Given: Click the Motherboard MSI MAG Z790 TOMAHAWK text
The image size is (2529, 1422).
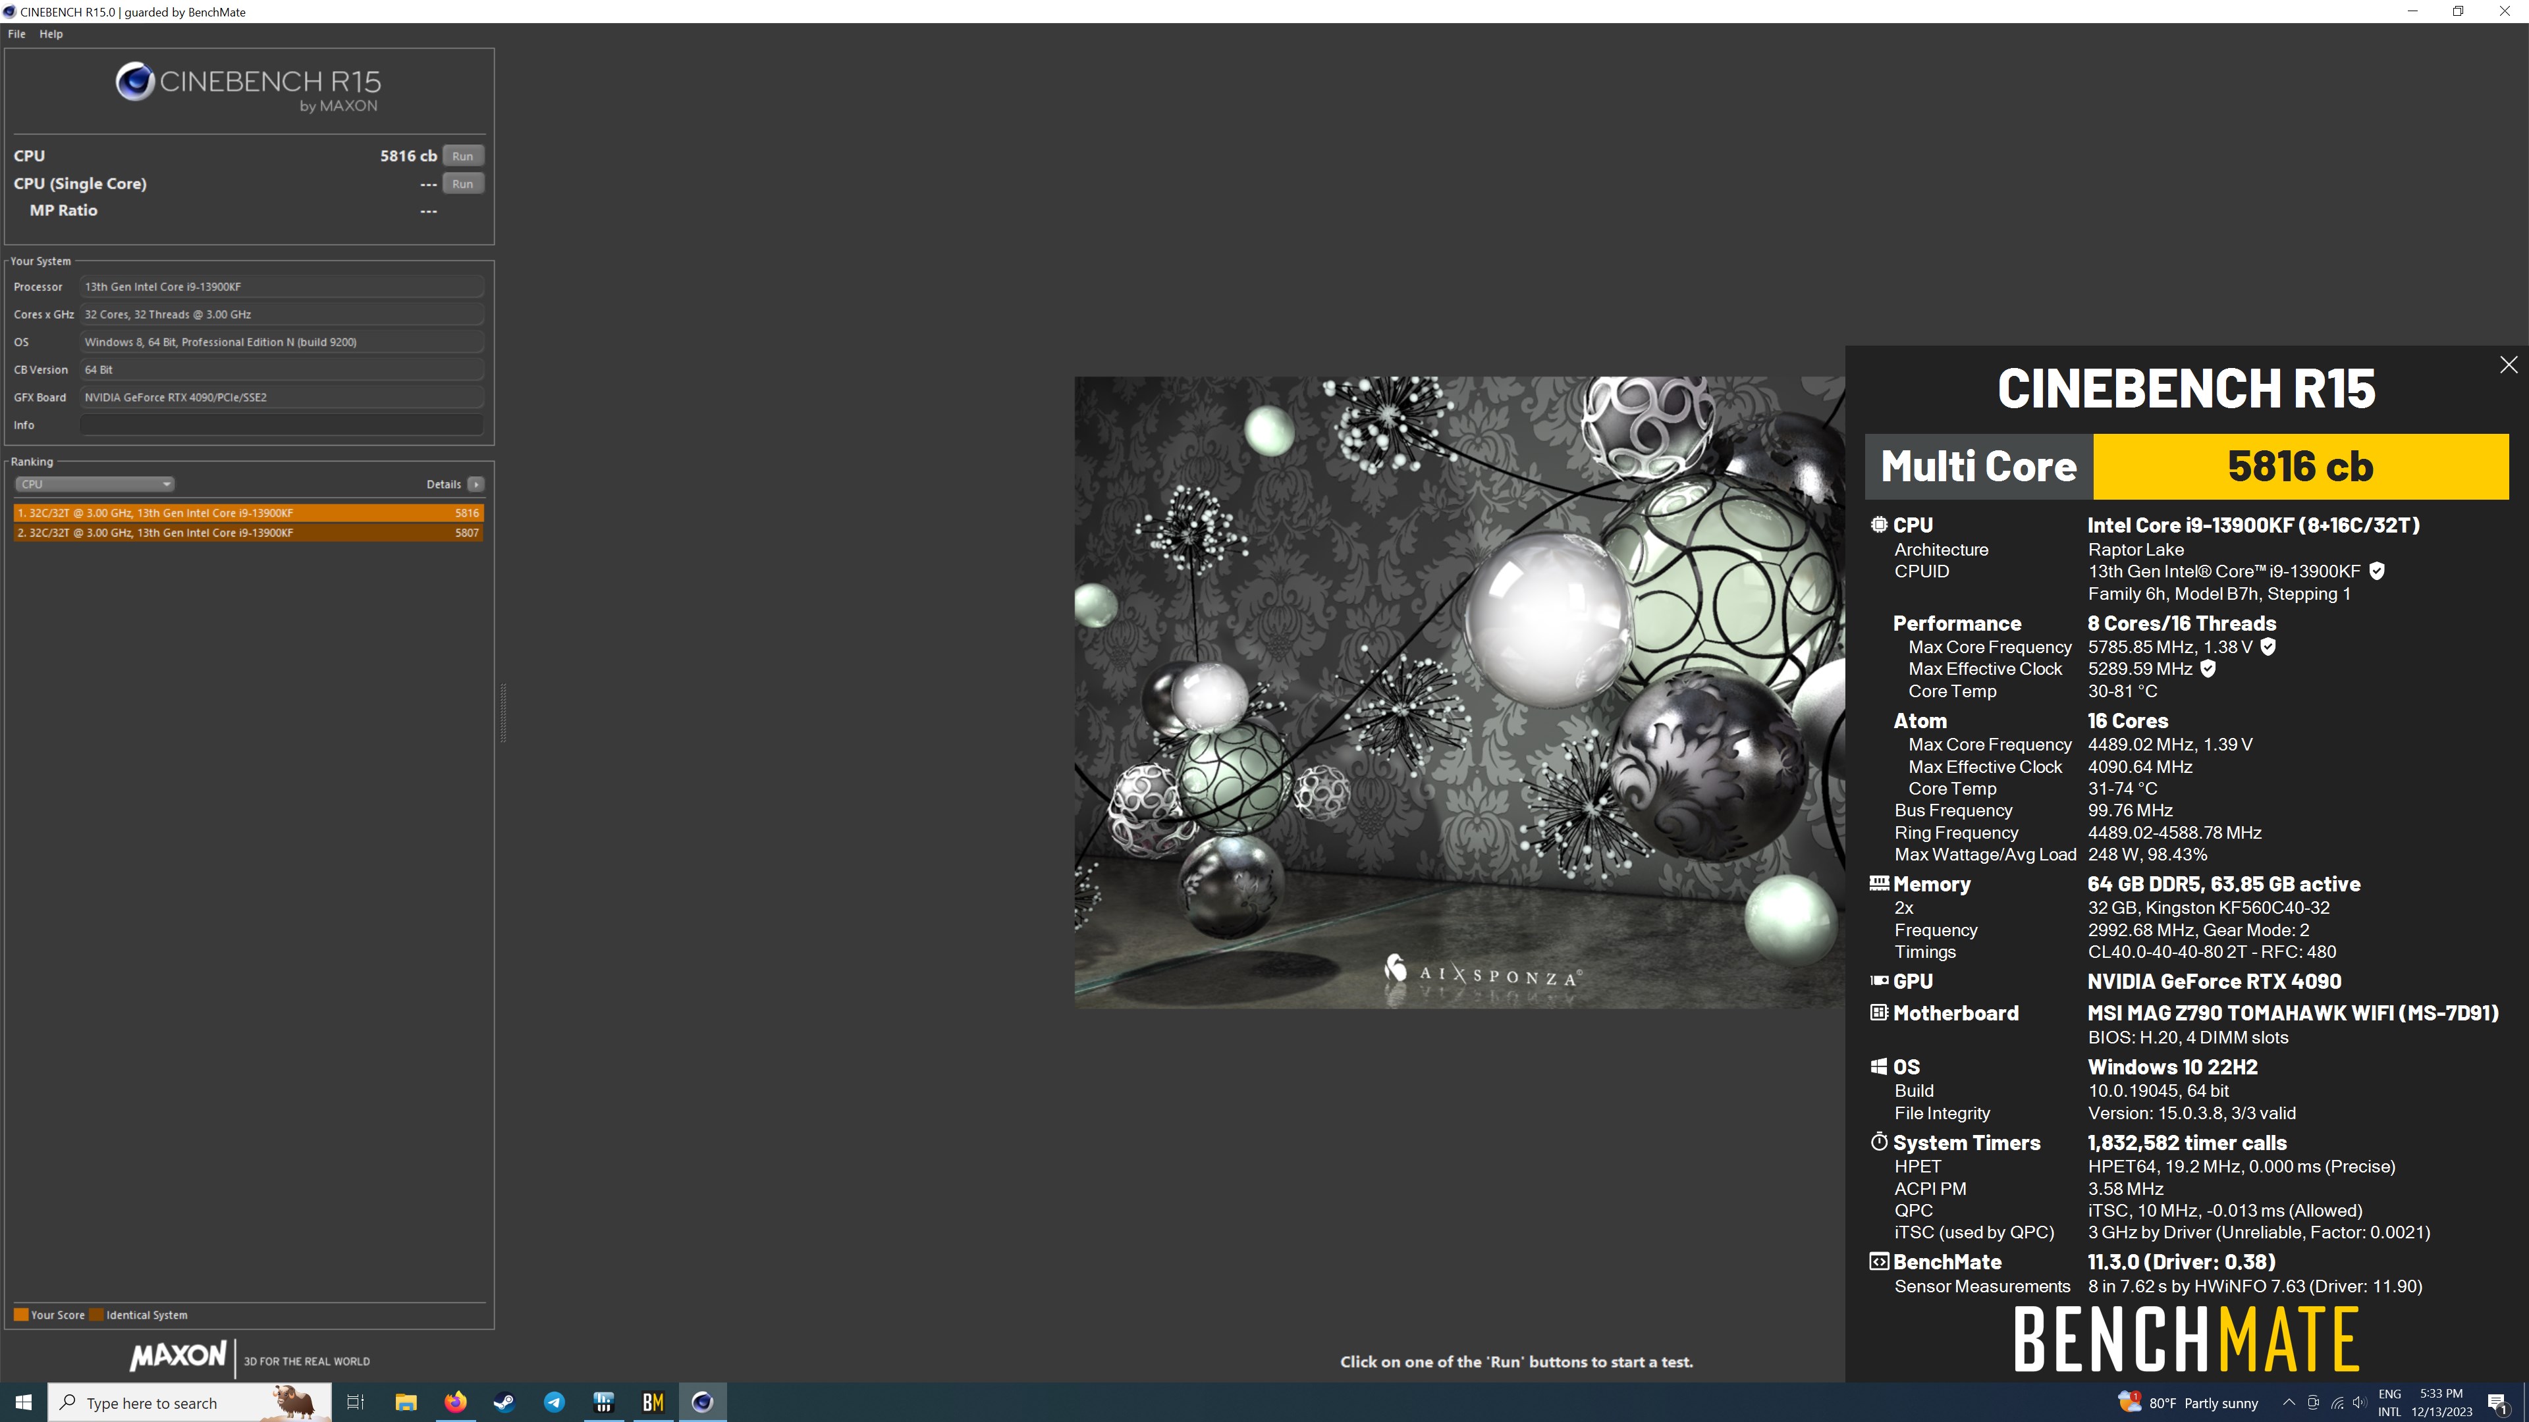Looking at the screenshot, I should click(x=2293, y=1013).
